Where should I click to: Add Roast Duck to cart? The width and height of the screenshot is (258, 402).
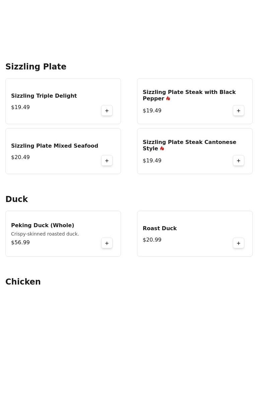pos(239,243)
